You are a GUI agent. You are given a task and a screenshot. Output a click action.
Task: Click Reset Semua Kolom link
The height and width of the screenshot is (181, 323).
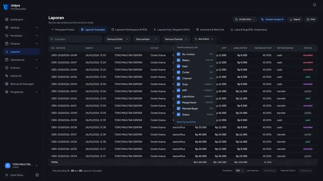[x=186, y=122]
